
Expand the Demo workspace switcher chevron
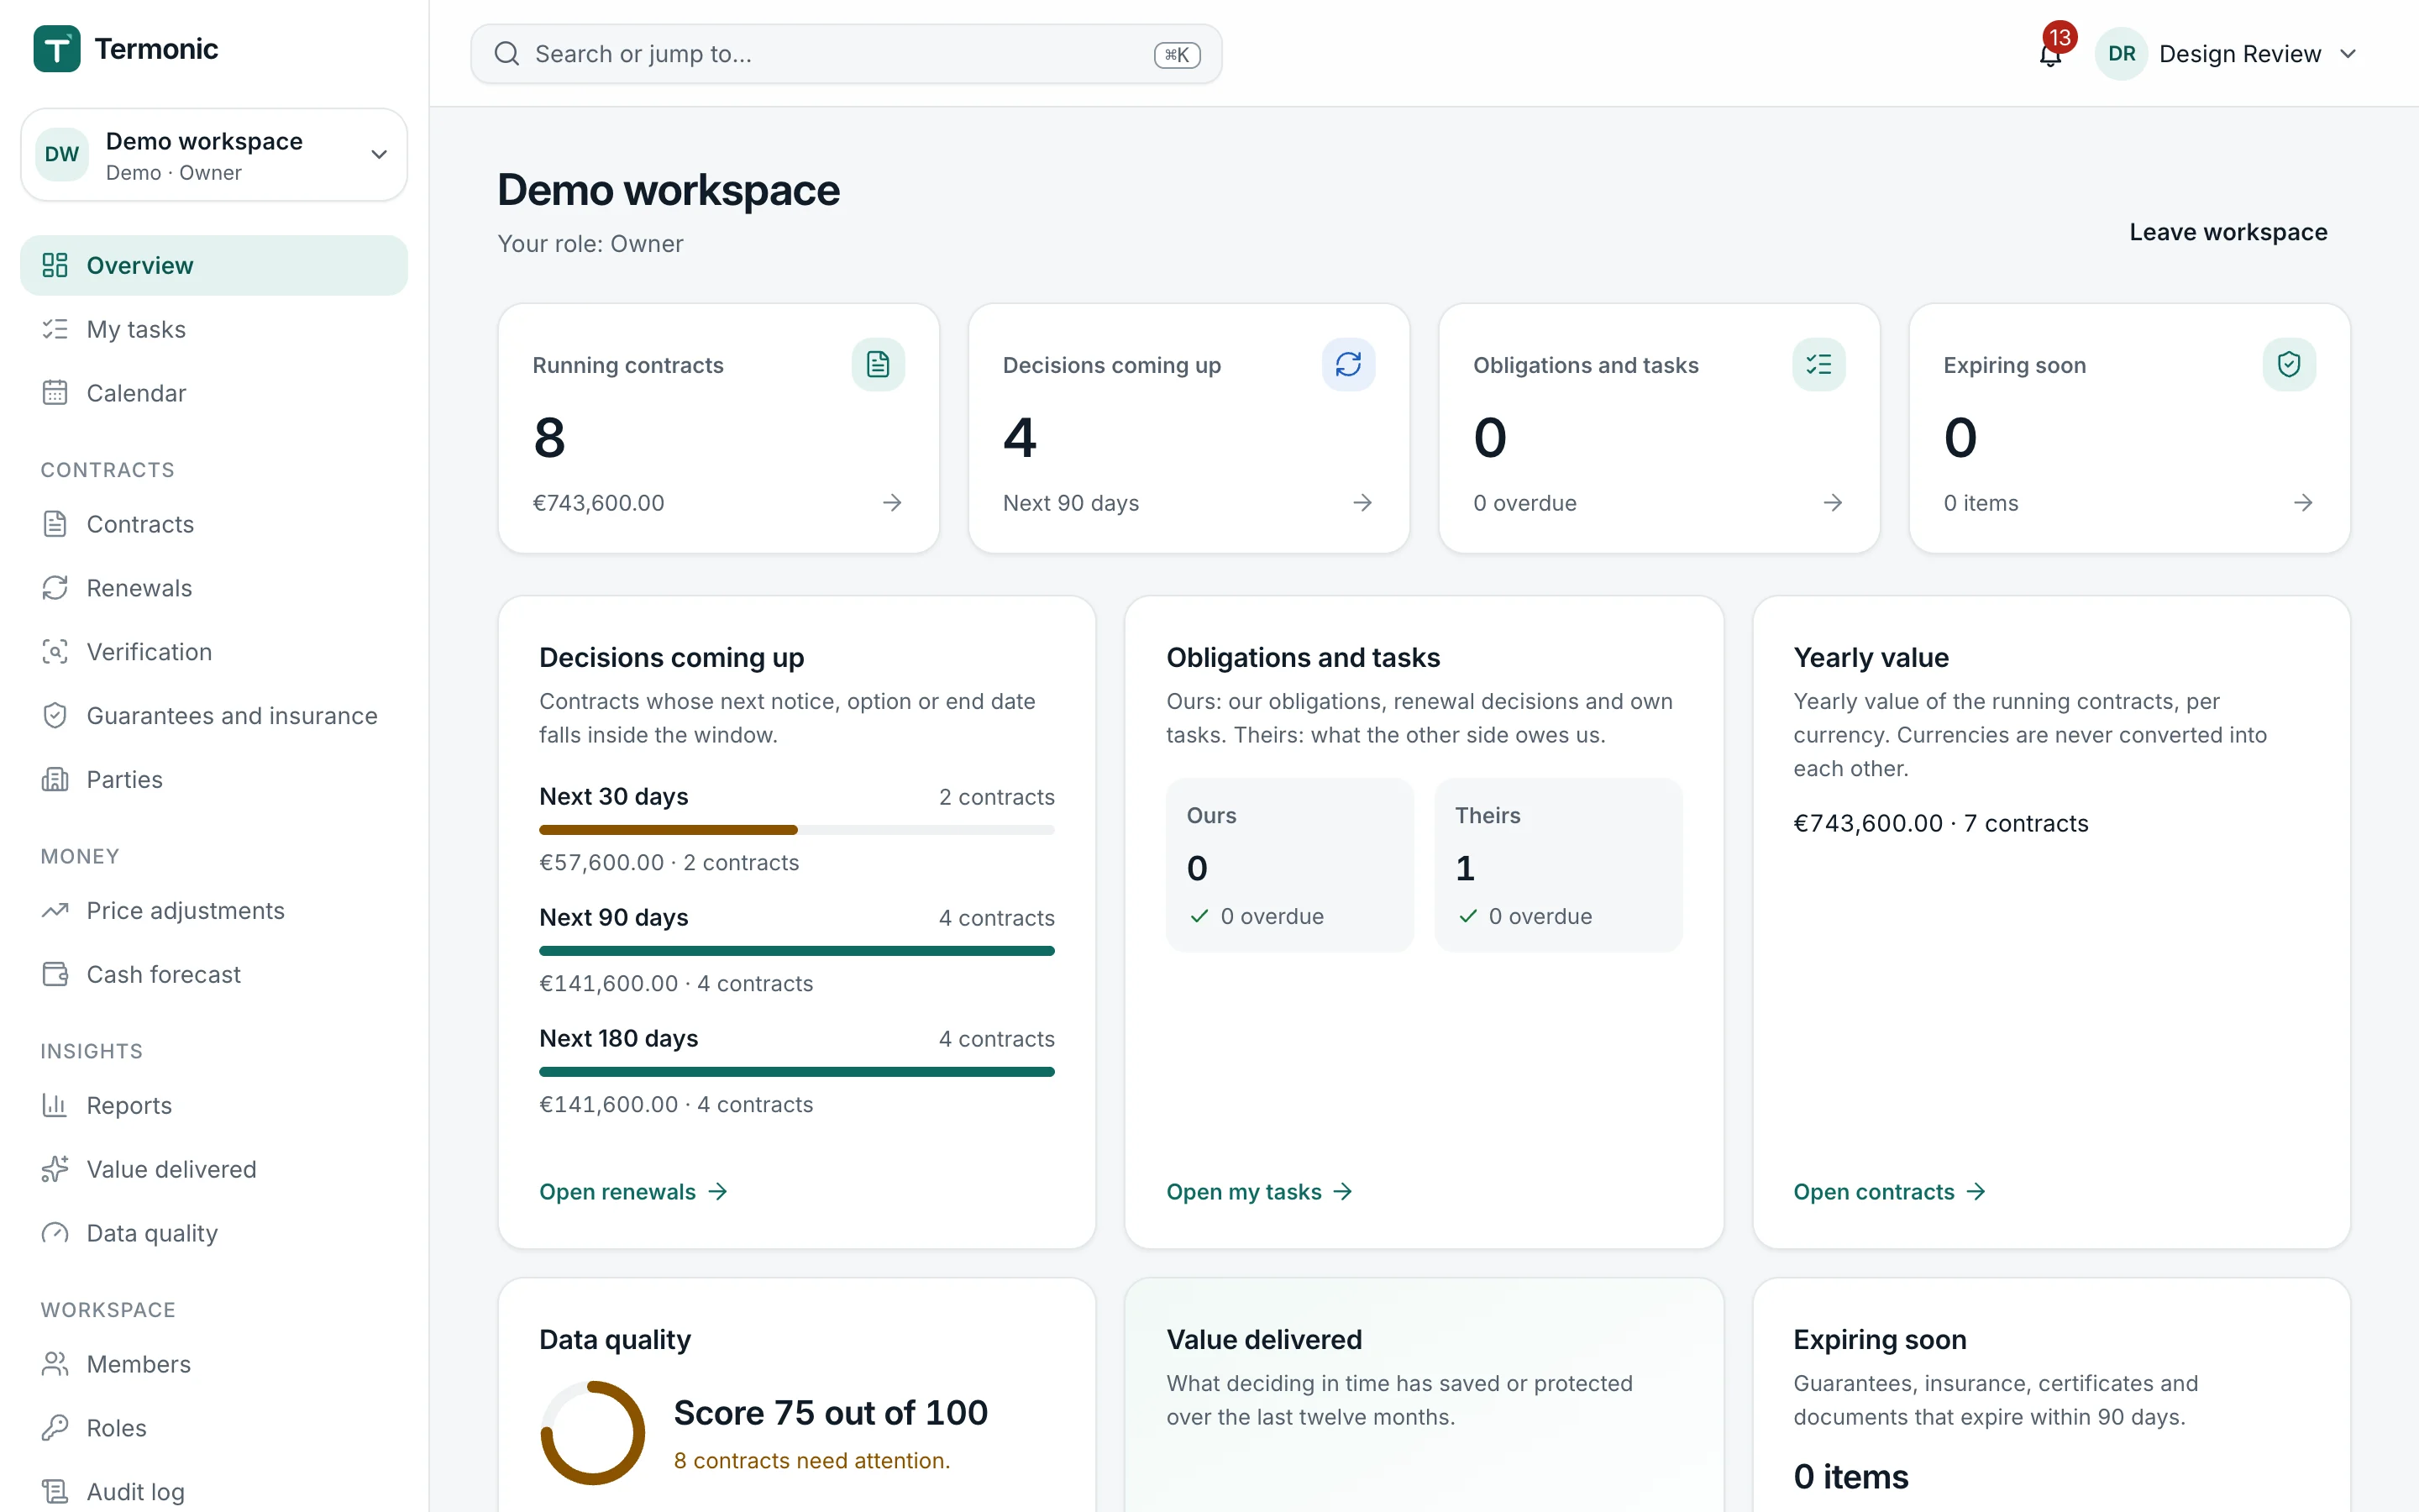click(379, 154)
